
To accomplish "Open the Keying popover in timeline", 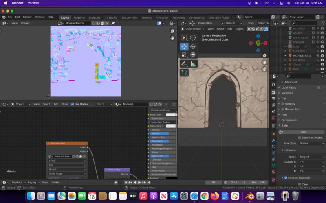I will click(33, 182).
